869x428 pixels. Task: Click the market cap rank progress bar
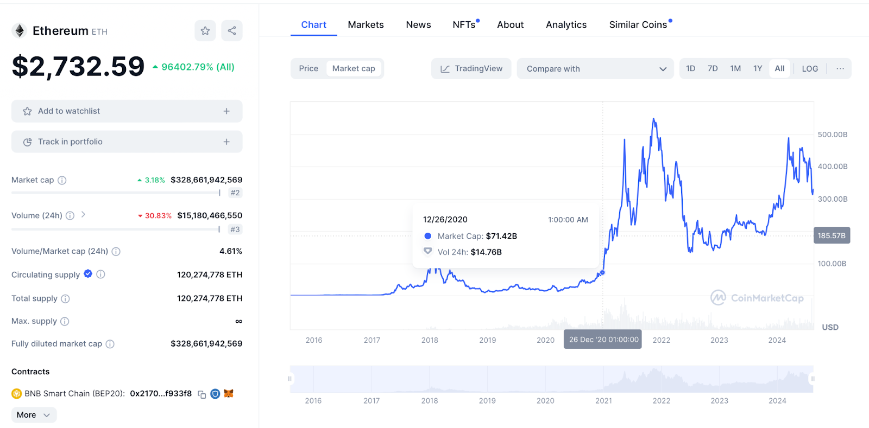pos(115,193)
